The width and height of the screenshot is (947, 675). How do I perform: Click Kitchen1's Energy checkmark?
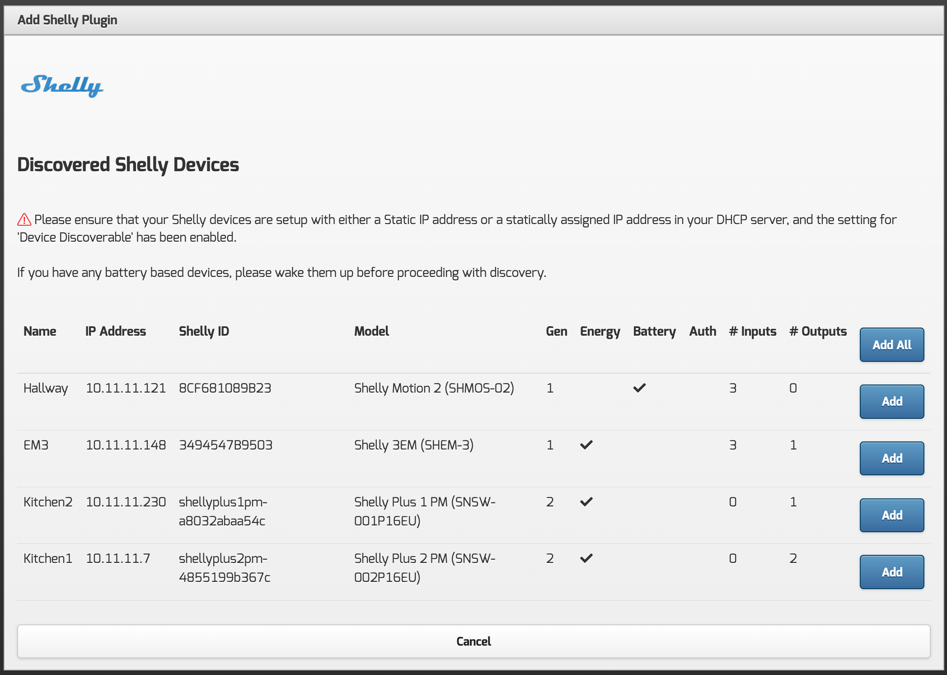coord(586,558)
